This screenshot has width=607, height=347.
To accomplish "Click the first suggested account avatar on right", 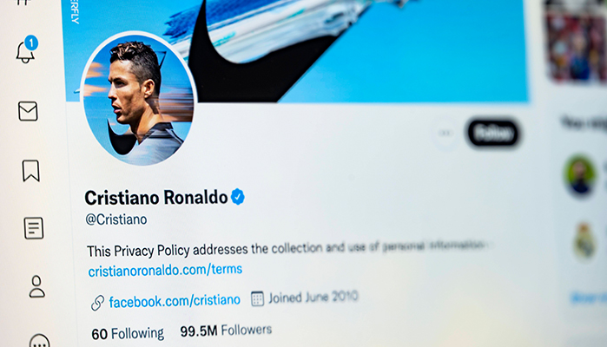I will pyautogui.click(x=579, y=175).
